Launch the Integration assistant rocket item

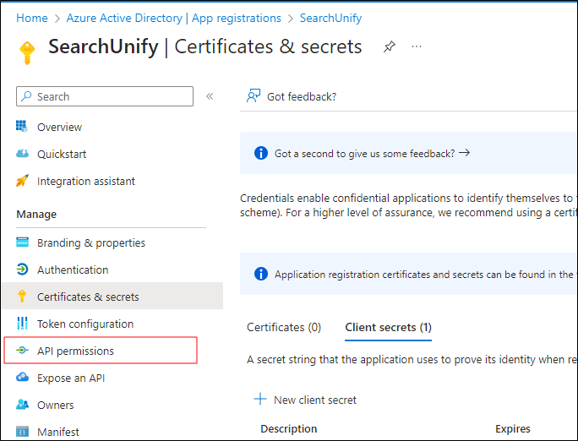[x=85, y=181]
